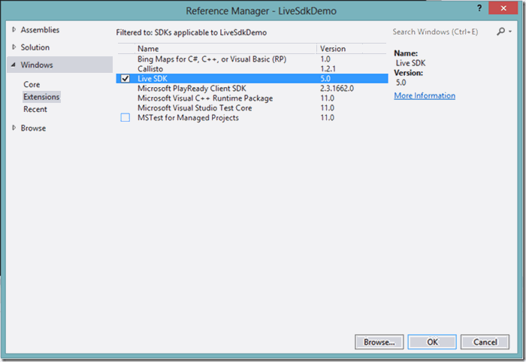This screenshot has height=362, width=526.
Task: Click version 1.2.1 cell of Callisto
Action: click(328, 69)
